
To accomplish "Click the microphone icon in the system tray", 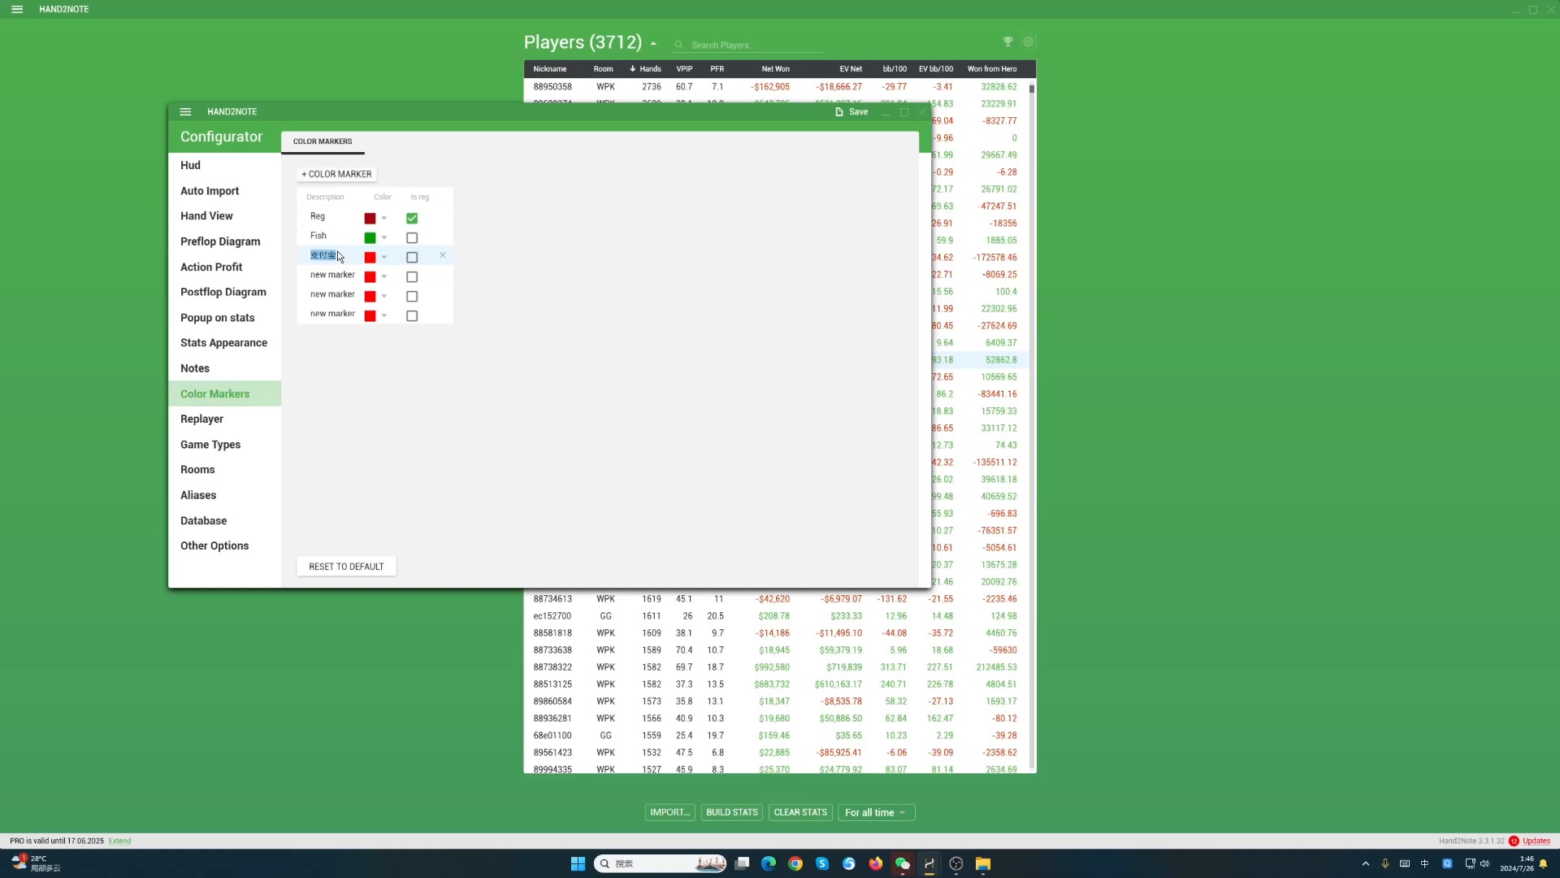I will pos(1385,863).
